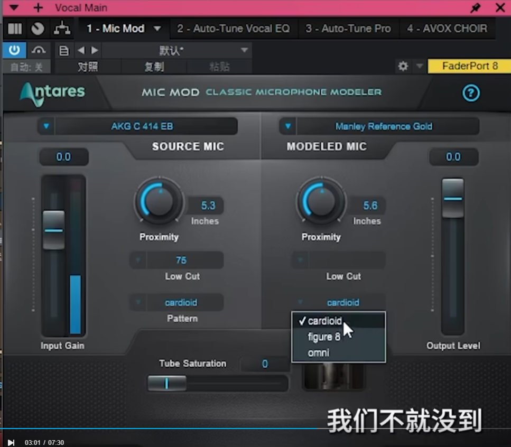Click the video progress bar
The width and height of the screenshot is (511, 447).
point(256,429)
